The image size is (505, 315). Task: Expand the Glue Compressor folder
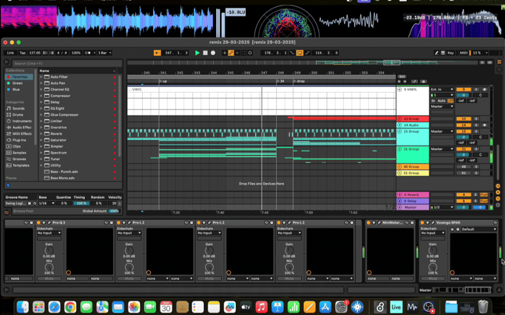41,115
